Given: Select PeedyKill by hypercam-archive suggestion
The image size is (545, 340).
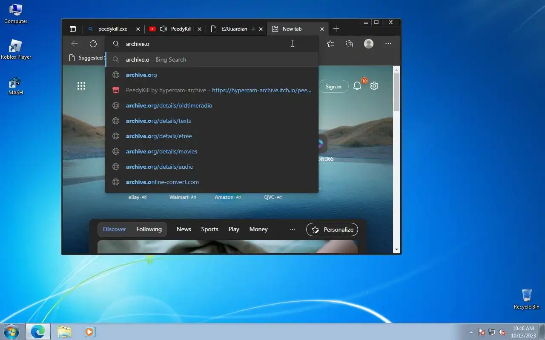Looking at the screenshot, I should (x=212, y=90).
